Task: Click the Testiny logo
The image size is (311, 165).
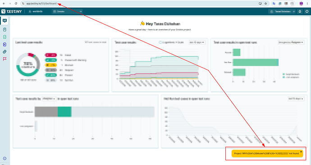Action: [x=12, y=12]
